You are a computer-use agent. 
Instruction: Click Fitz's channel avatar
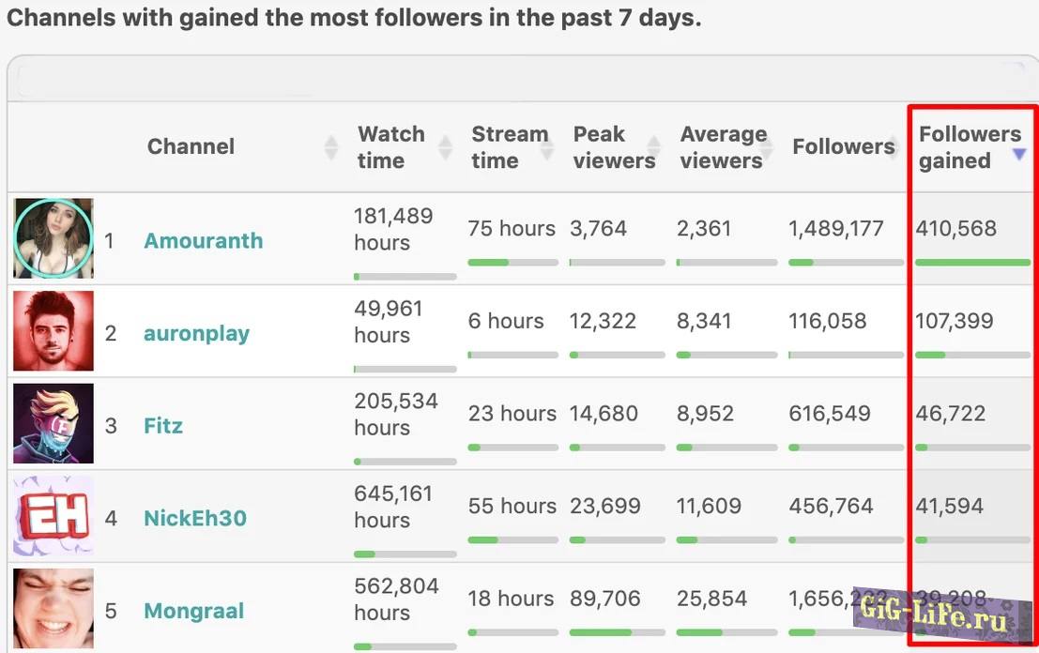(x=53, y=423)
